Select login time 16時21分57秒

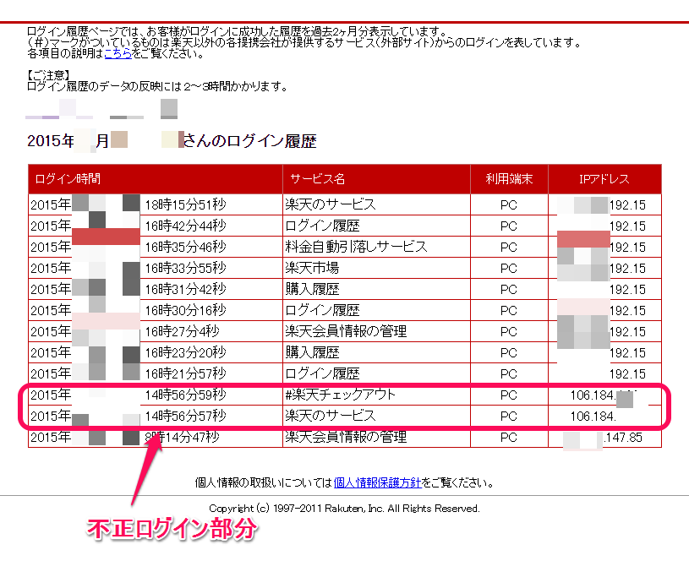(x=185, y=373)
